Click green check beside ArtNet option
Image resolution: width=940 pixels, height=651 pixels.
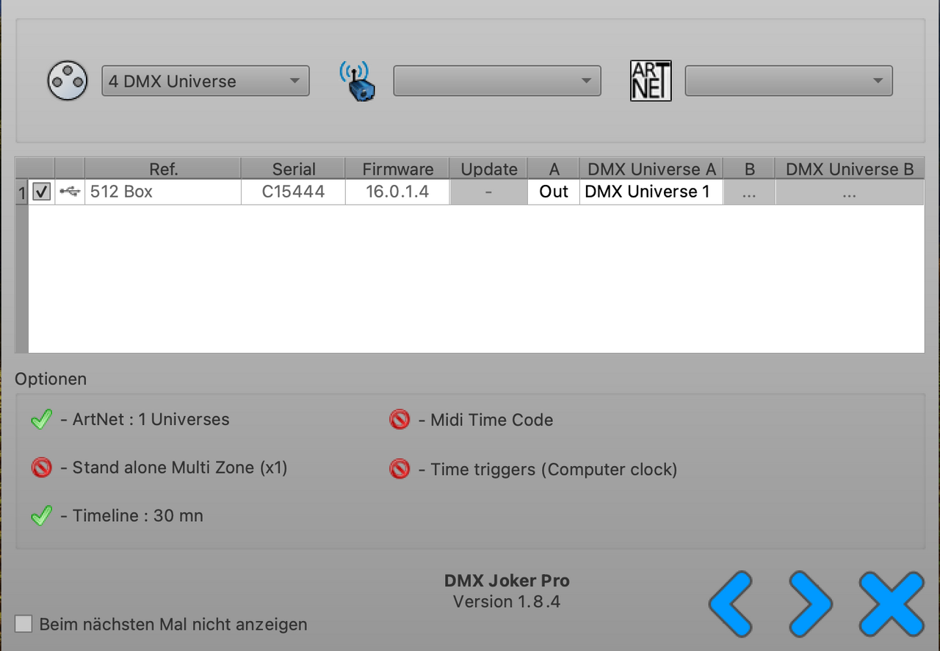point(42,420)
